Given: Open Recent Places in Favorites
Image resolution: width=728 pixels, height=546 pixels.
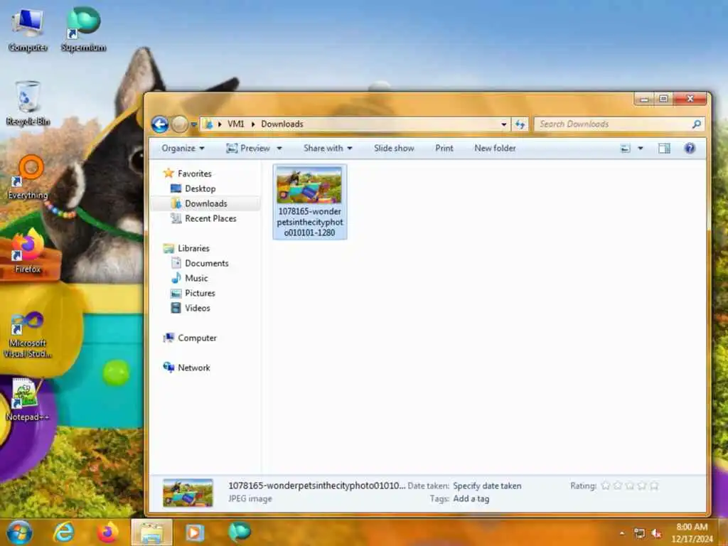Looking at the screenshot, I should coord(210,218).
